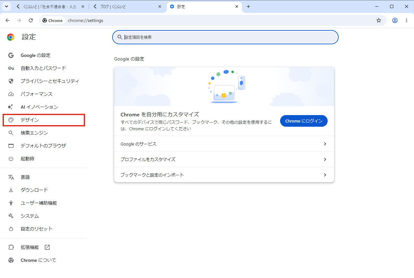Close the 設定 tab
Screen dimensions: 414x278
pos(237,6)
